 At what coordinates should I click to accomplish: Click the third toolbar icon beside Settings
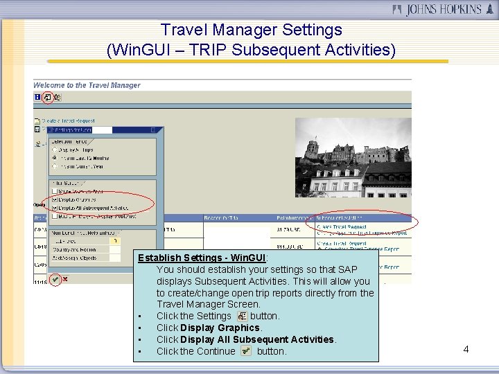point(58,98)
